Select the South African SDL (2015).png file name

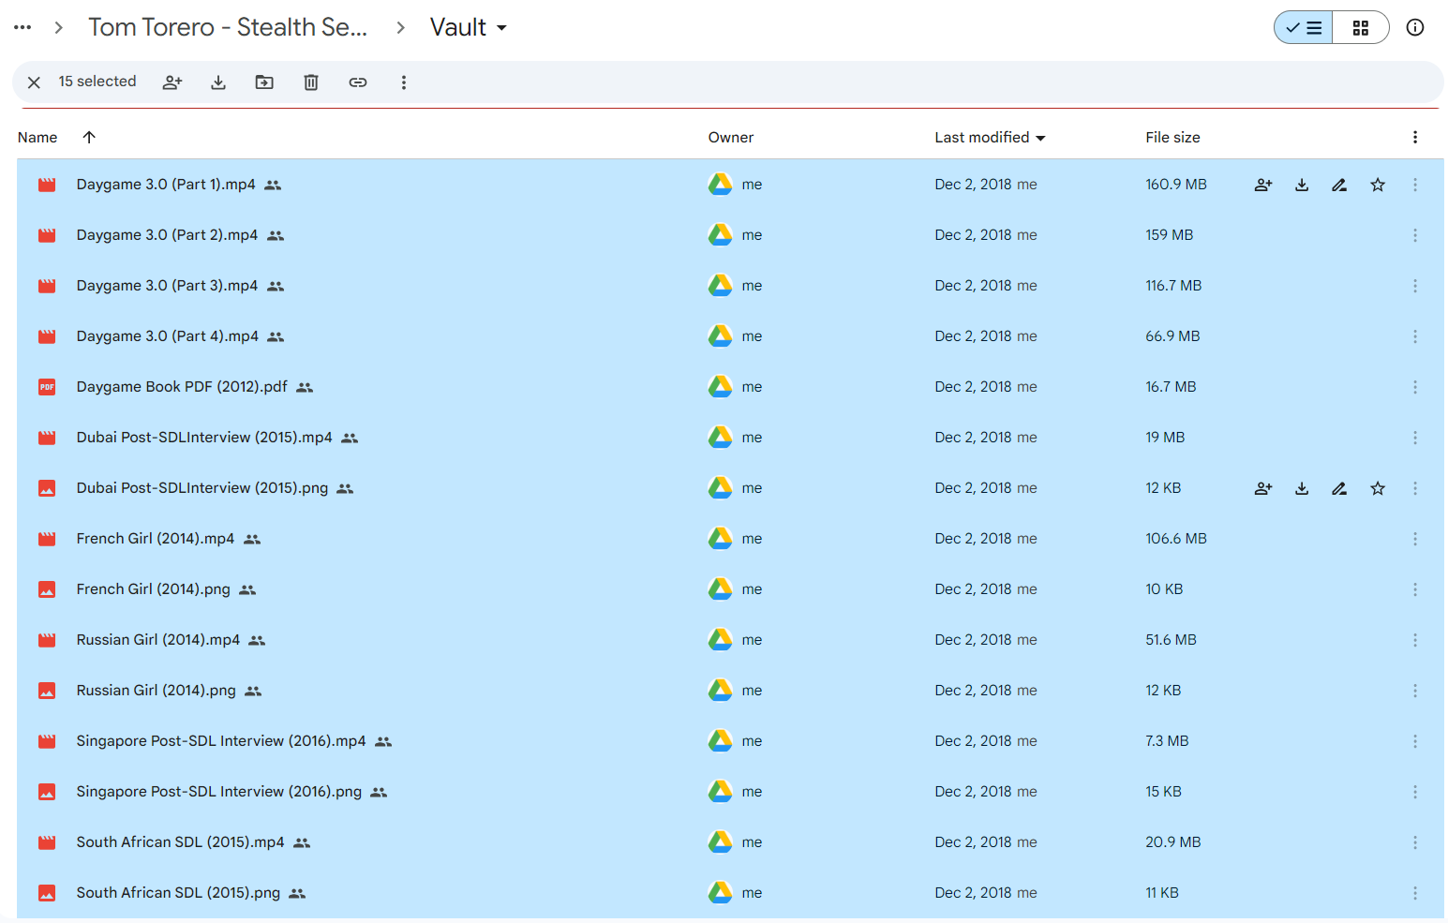178,893
